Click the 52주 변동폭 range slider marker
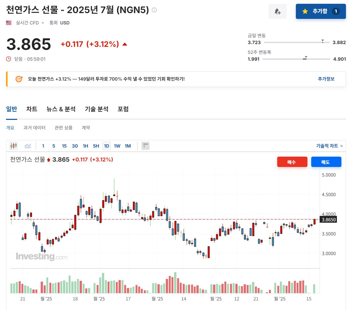 (306, 58)
